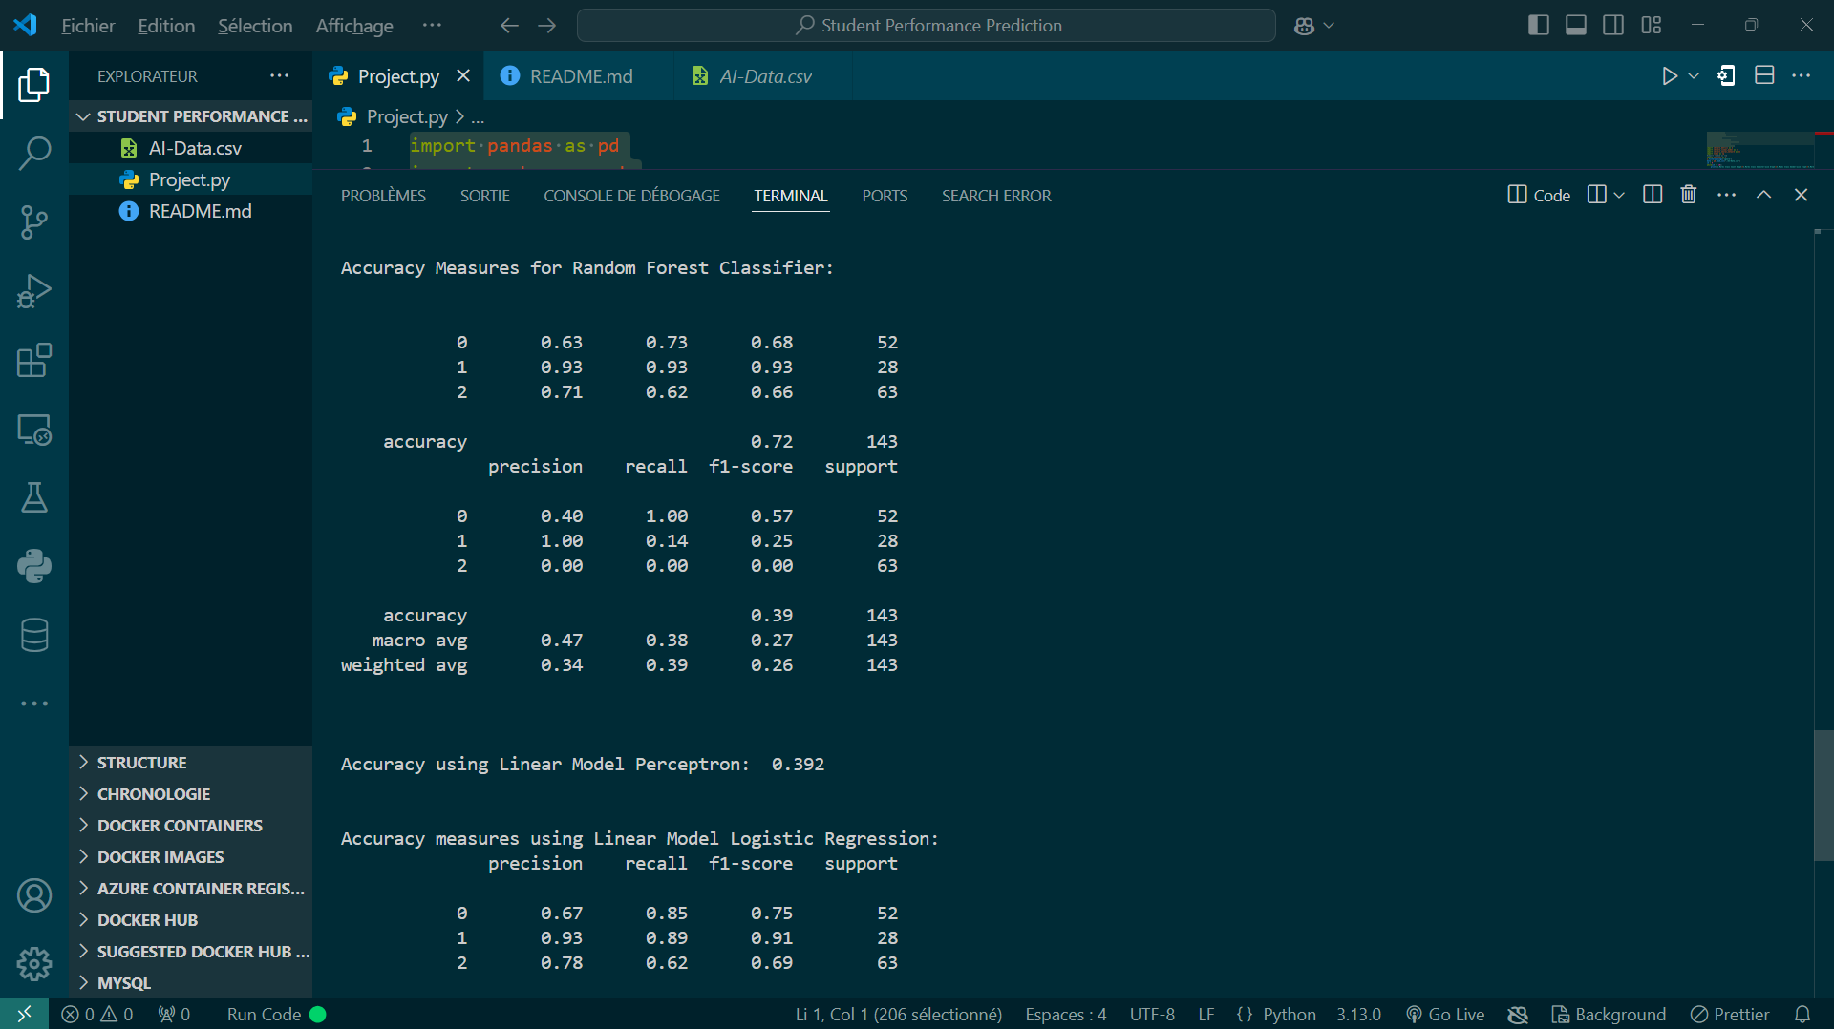
Task: Open the Accounts menu
Action: (x=34, y=895)
